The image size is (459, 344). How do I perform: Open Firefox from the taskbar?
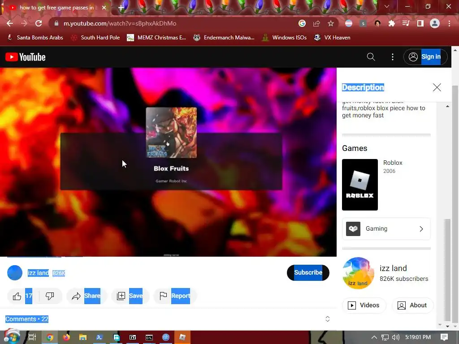click(x=66, y=337)
